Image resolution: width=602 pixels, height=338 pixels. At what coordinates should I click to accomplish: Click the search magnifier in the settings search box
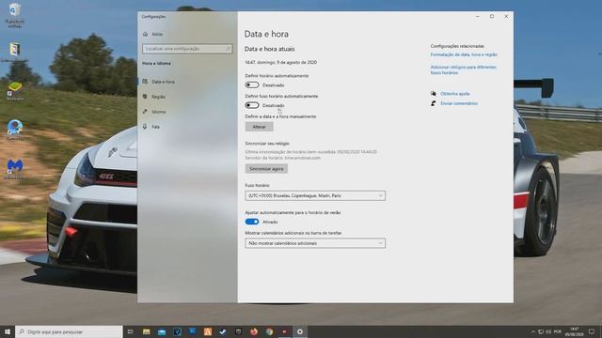228,49
